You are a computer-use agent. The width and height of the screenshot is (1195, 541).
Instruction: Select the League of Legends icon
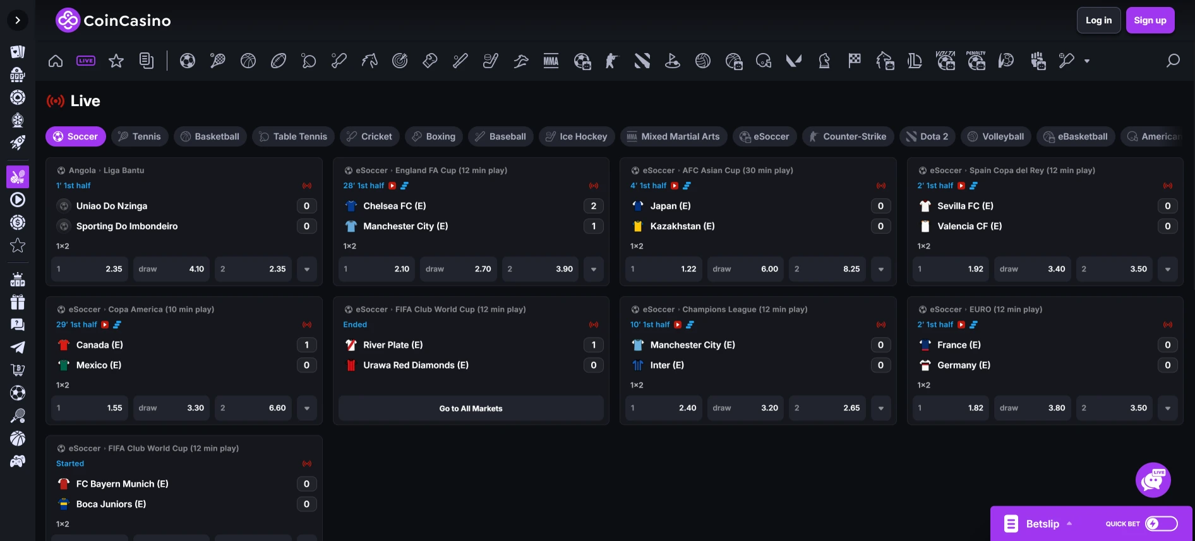click(915, 61)
